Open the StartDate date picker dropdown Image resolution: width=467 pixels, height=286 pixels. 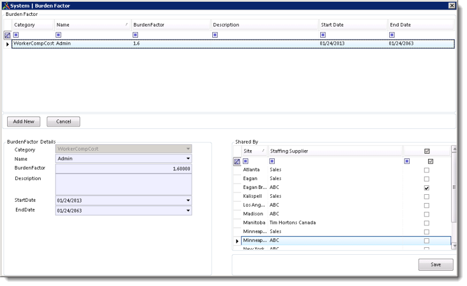(x=188, y=201)
